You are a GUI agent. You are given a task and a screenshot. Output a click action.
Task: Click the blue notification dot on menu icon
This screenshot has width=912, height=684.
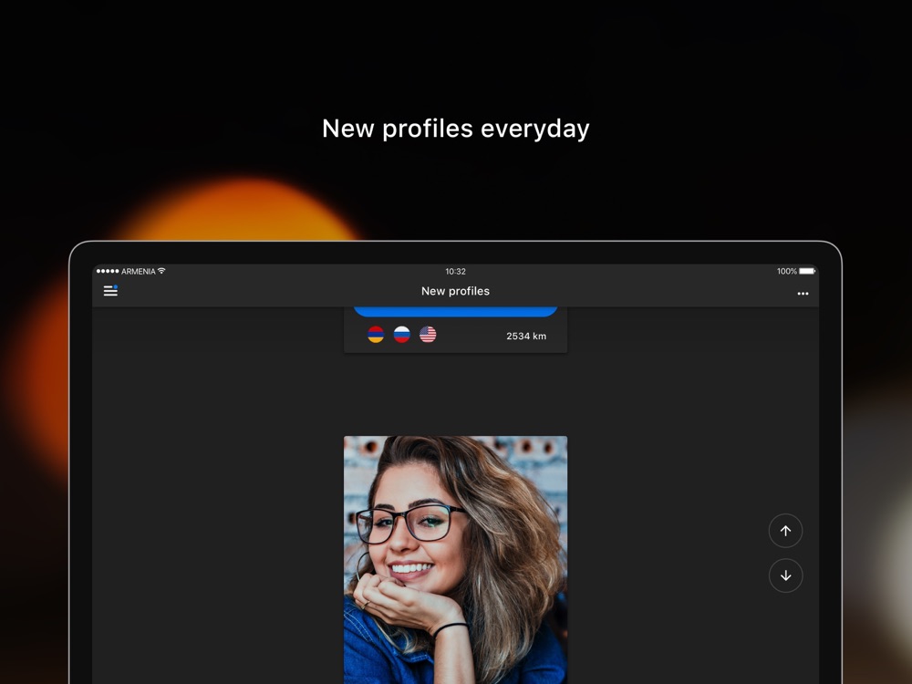pos(115,286)
